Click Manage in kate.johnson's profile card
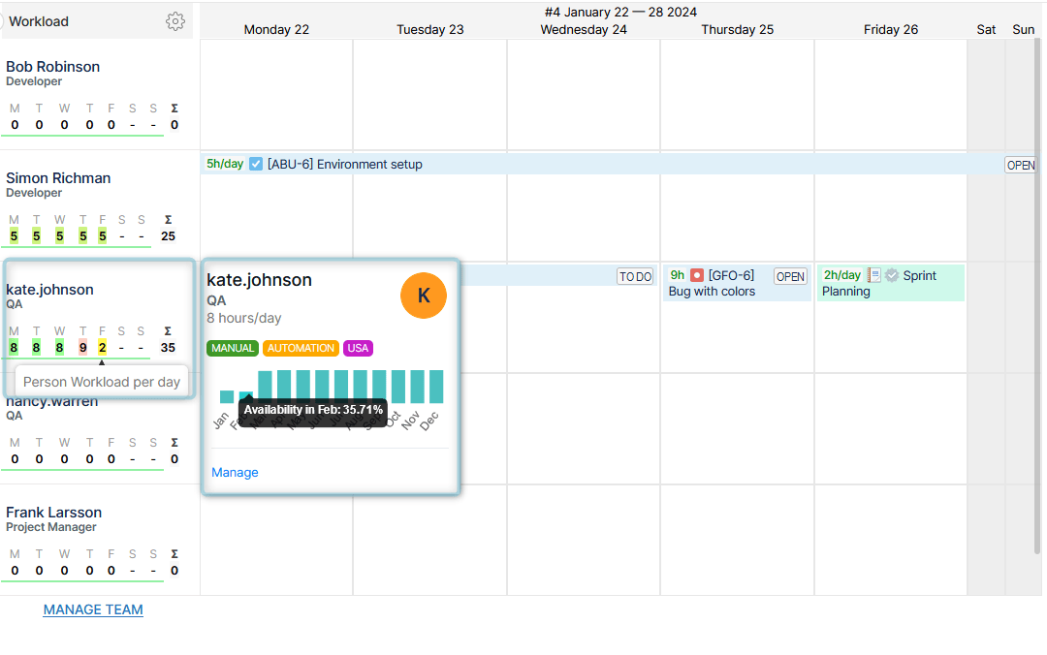1047x655 pixels. (x=235, y=472)
